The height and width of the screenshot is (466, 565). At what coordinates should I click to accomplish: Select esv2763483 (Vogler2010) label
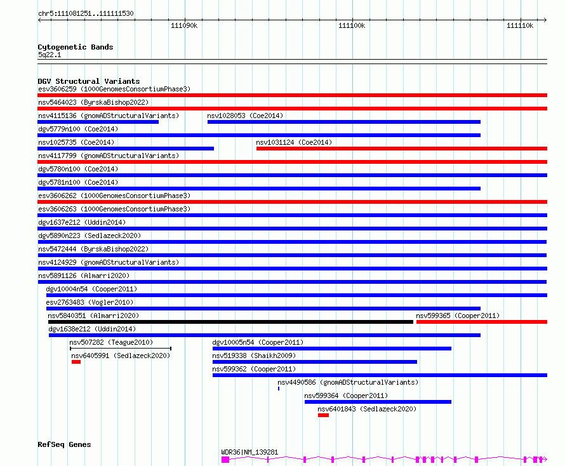click(x=90, y=302)
